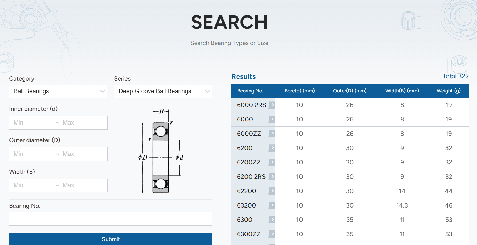Expand details for bearing 6300ZZ

pyautogui.click(x=272, y=234)
